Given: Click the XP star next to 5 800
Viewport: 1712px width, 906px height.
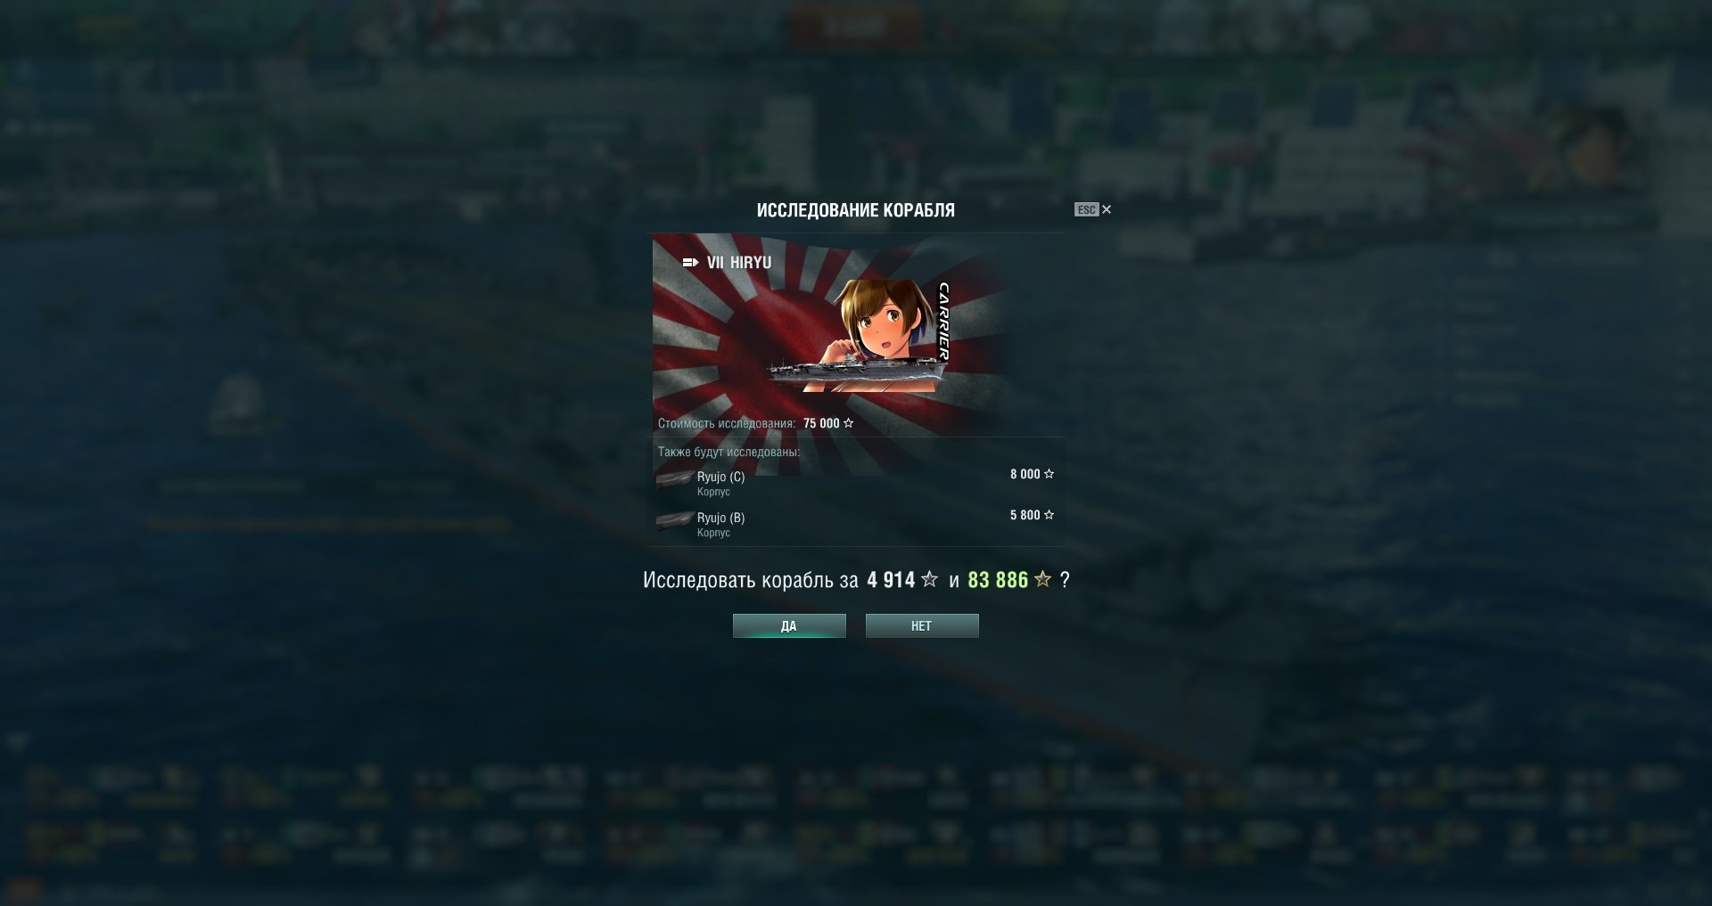Looking at the screenshot, I should click(x=1049, y=515).
